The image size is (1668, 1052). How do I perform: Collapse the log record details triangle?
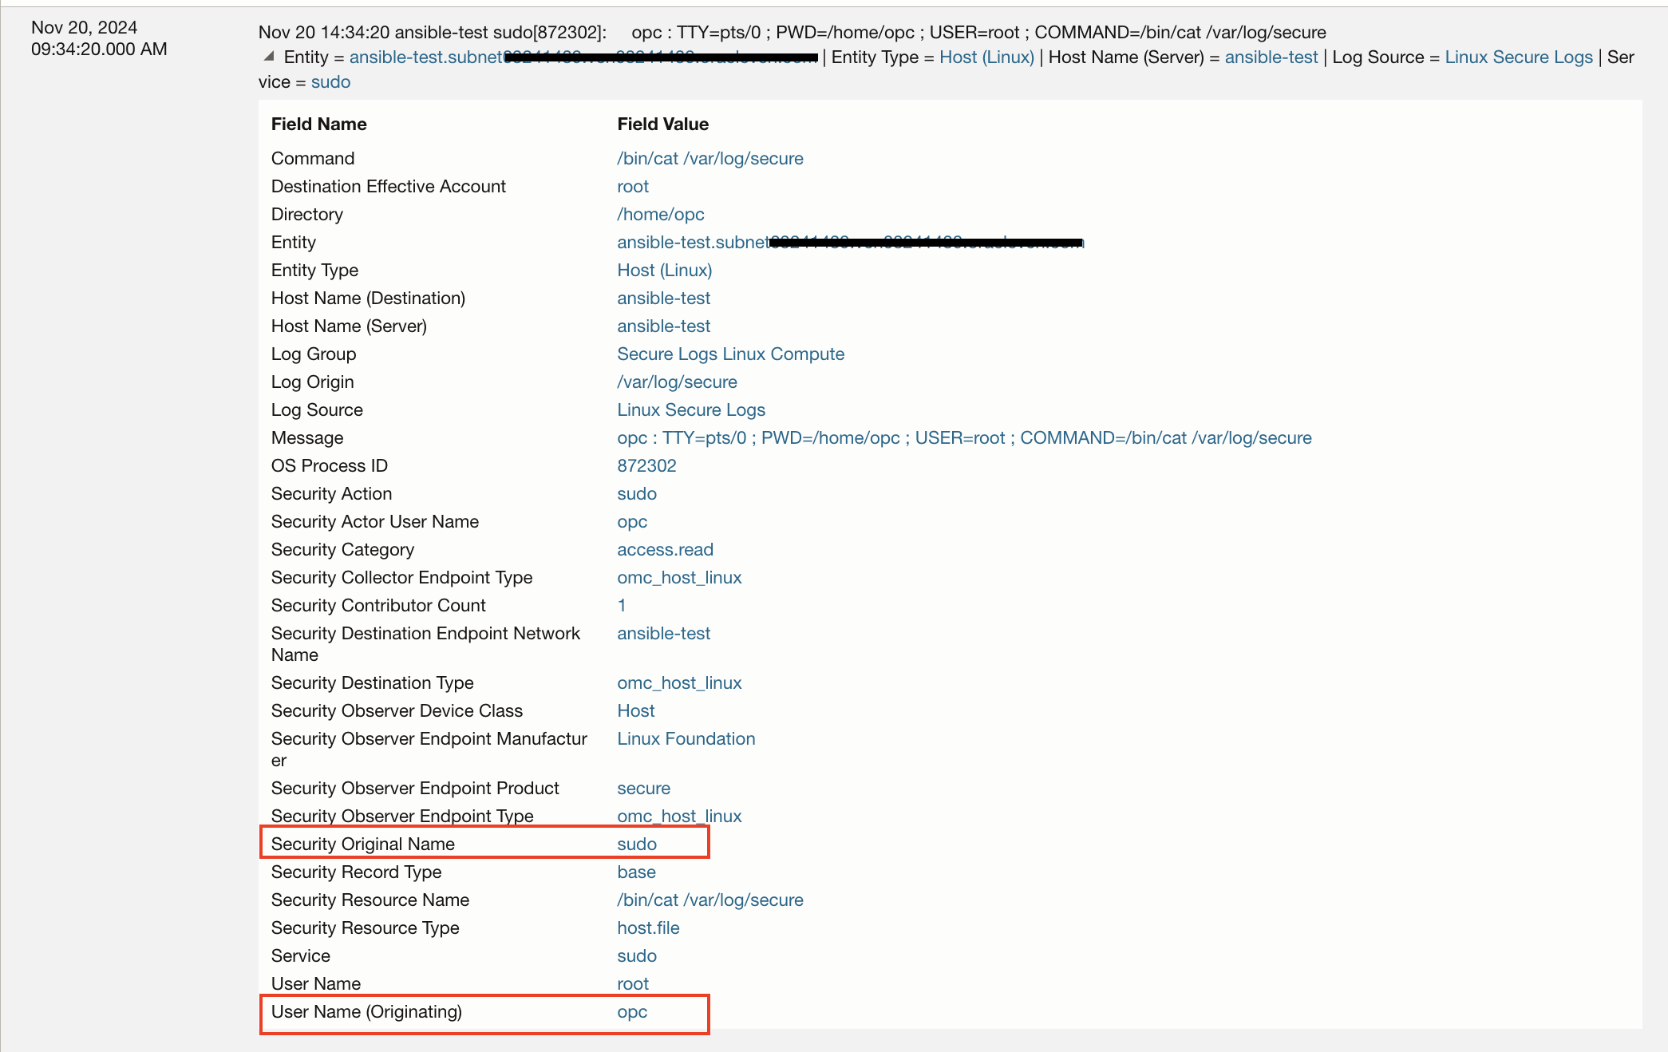269,57
